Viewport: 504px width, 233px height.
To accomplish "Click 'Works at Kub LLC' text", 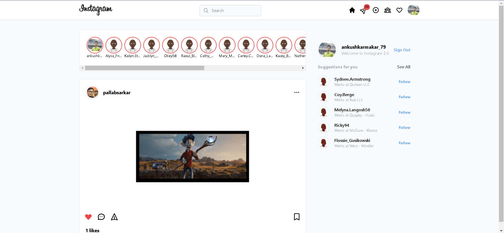I will click(x=349, y=100).
